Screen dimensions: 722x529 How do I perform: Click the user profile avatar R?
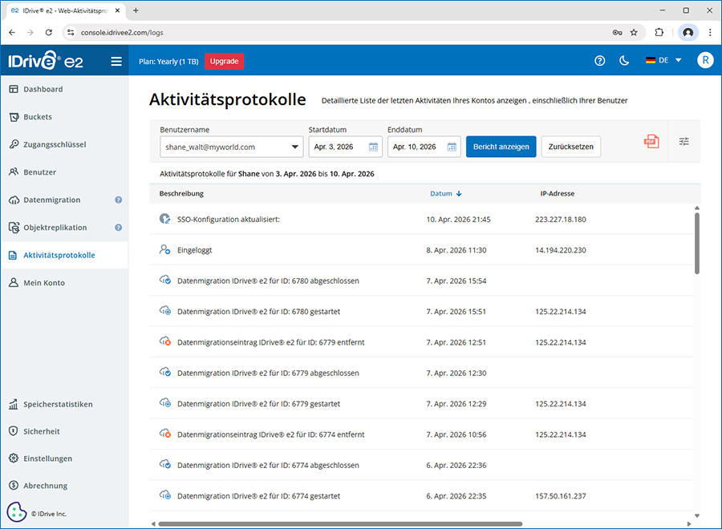coord(704,61)
